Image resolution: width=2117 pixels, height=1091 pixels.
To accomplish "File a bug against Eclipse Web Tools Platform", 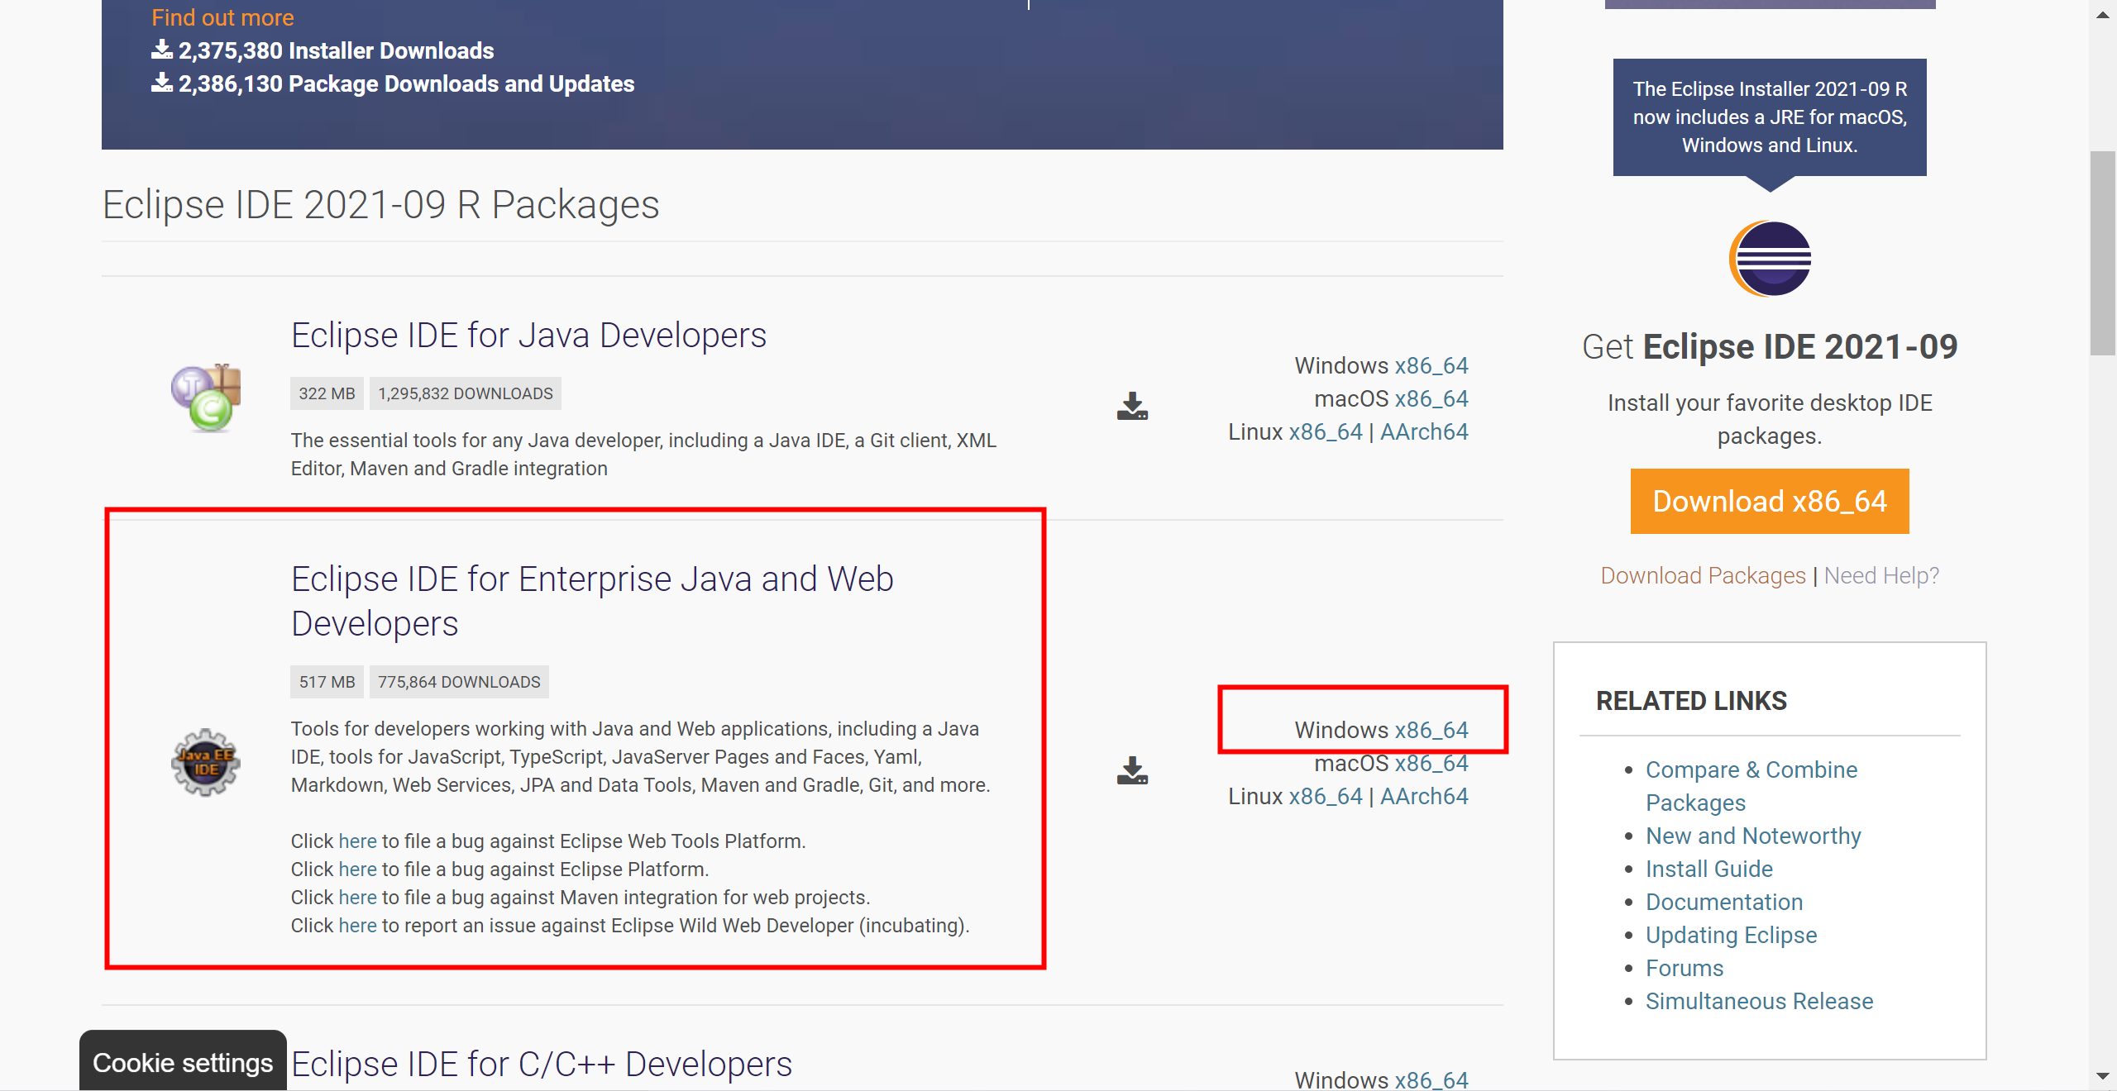I will (x=357, y=841).
